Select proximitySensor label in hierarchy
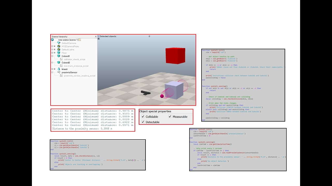 point(69,73)
